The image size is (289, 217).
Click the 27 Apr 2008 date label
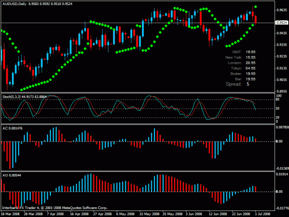[102, 214]
